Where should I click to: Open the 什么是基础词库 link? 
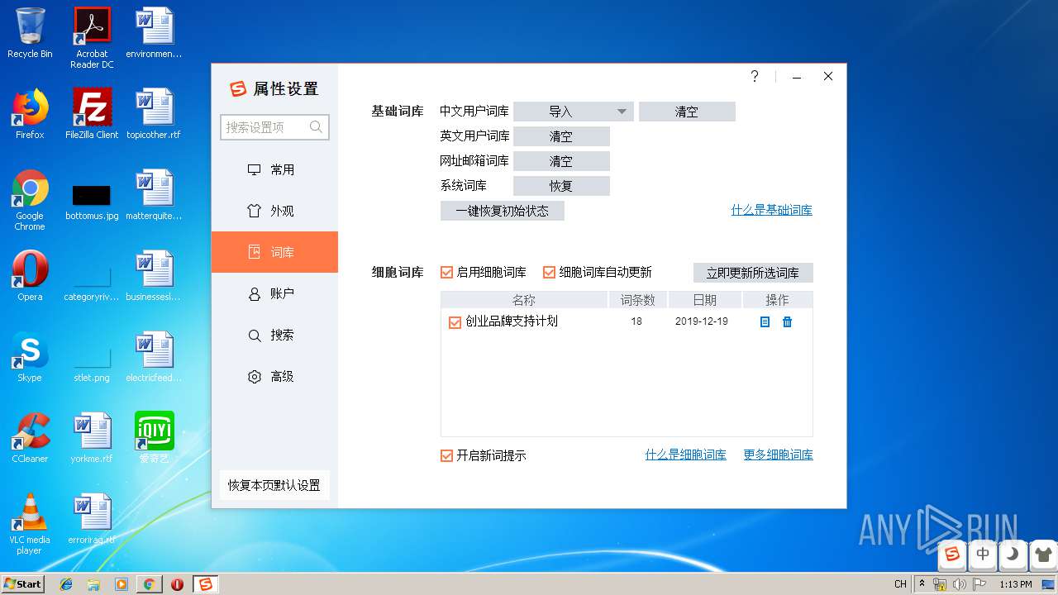(772, 210)
